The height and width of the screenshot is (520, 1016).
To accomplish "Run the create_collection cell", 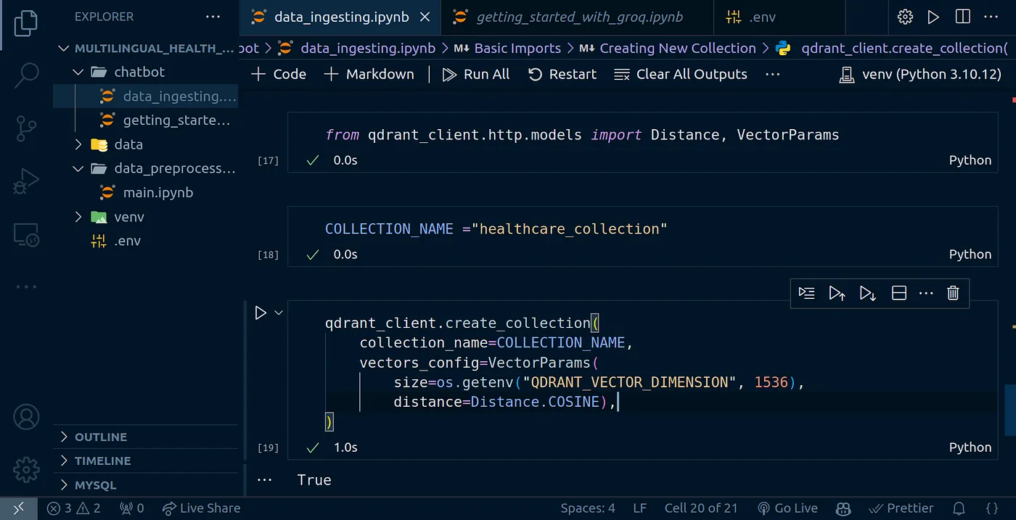I will (261, 313).
